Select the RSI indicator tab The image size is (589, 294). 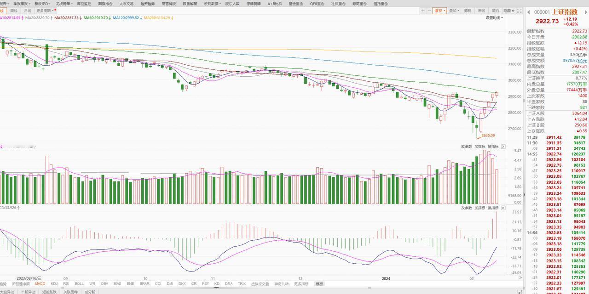pyautogui.click(x=66, y=284)
